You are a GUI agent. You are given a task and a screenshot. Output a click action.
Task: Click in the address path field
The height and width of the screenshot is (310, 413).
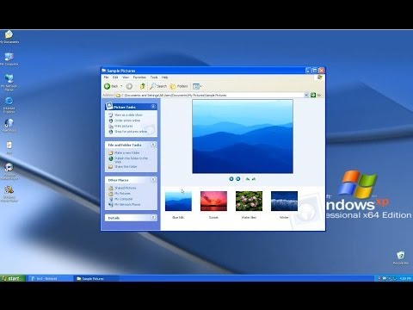click(x=209, y=95)
